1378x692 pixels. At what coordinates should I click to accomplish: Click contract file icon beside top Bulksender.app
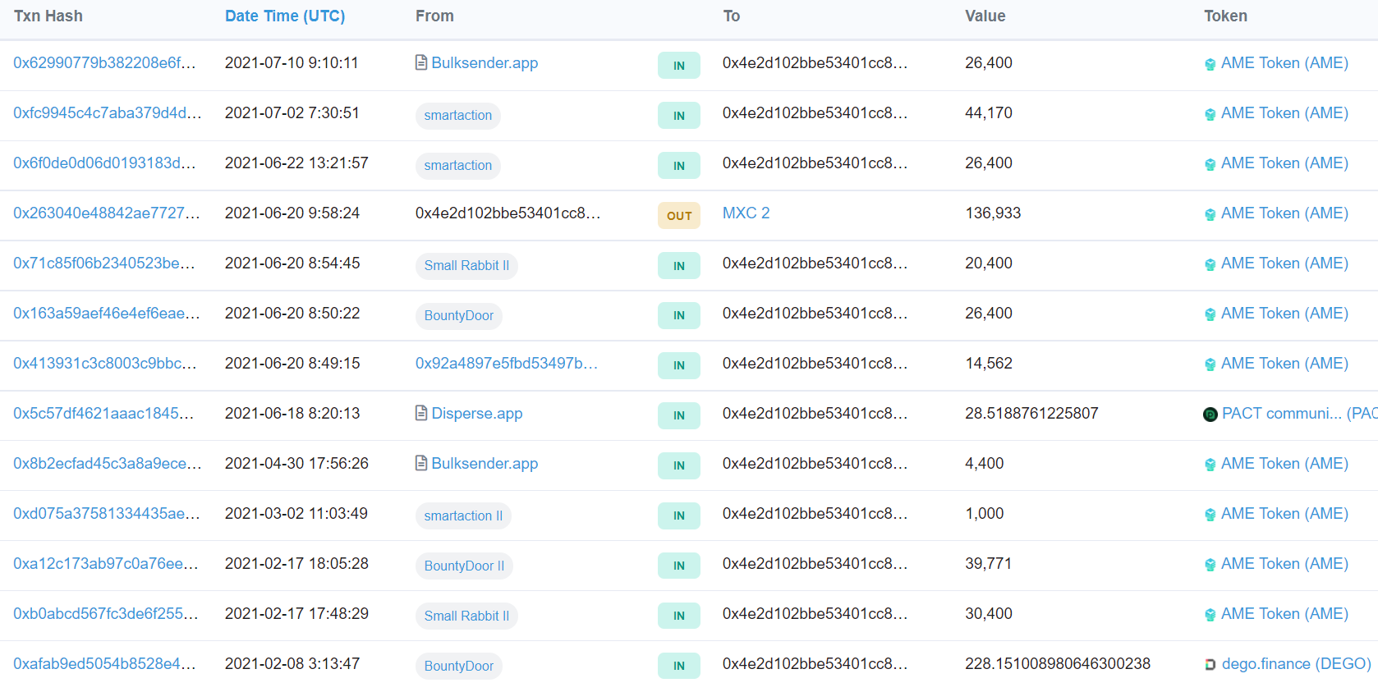tap(421, 62)
